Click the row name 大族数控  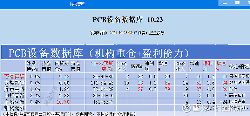(x=14, y=83)
